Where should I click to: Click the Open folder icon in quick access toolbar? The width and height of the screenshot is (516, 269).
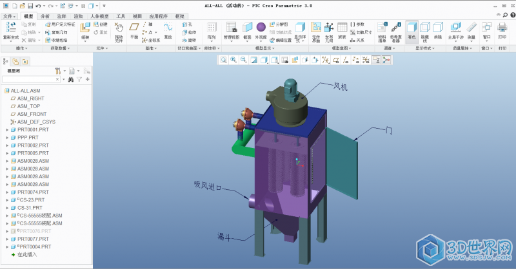click(23, 6)
